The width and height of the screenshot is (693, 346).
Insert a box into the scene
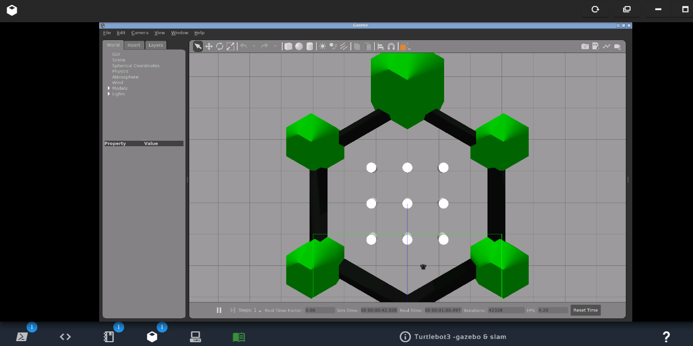289,47
